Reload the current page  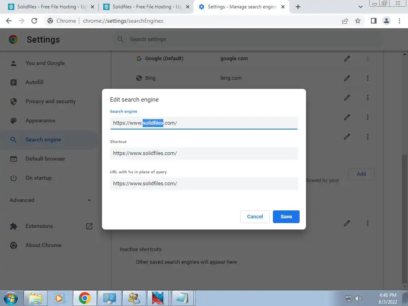click(x=34, y=21)
